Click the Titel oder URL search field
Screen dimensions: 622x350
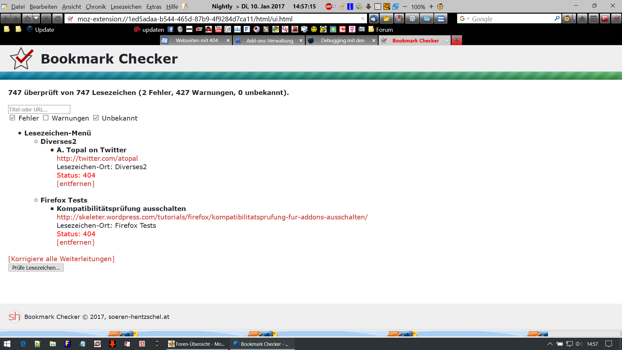[x=39, y=110]
